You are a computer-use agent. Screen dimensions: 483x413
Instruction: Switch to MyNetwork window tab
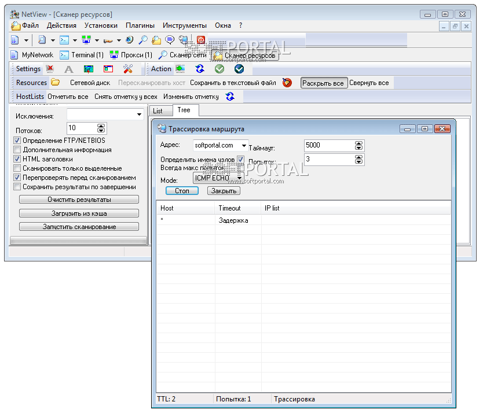32,55
